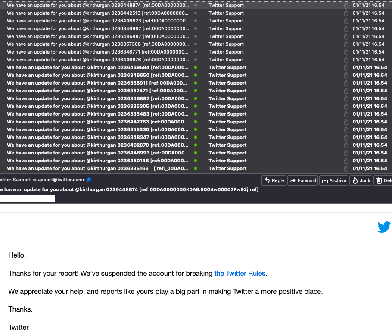The width and height of the screenshot is (392, 334).
Task: Reply to the open Twitter Support email
Action: [274, 180]
